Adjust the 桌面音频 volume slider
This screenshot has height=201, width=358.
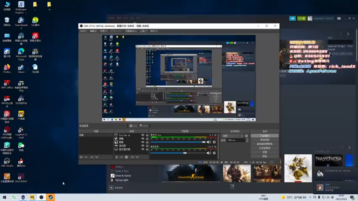click(x=178, y=153)
